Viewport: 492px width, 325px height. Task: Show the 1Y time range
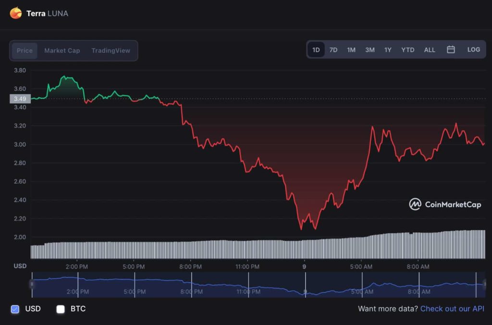(388, 50)
